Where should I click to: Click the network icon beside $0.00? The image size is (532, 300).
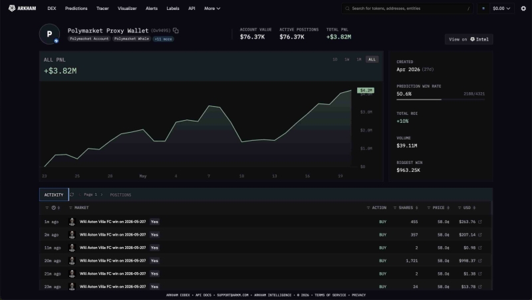(483, 9)
